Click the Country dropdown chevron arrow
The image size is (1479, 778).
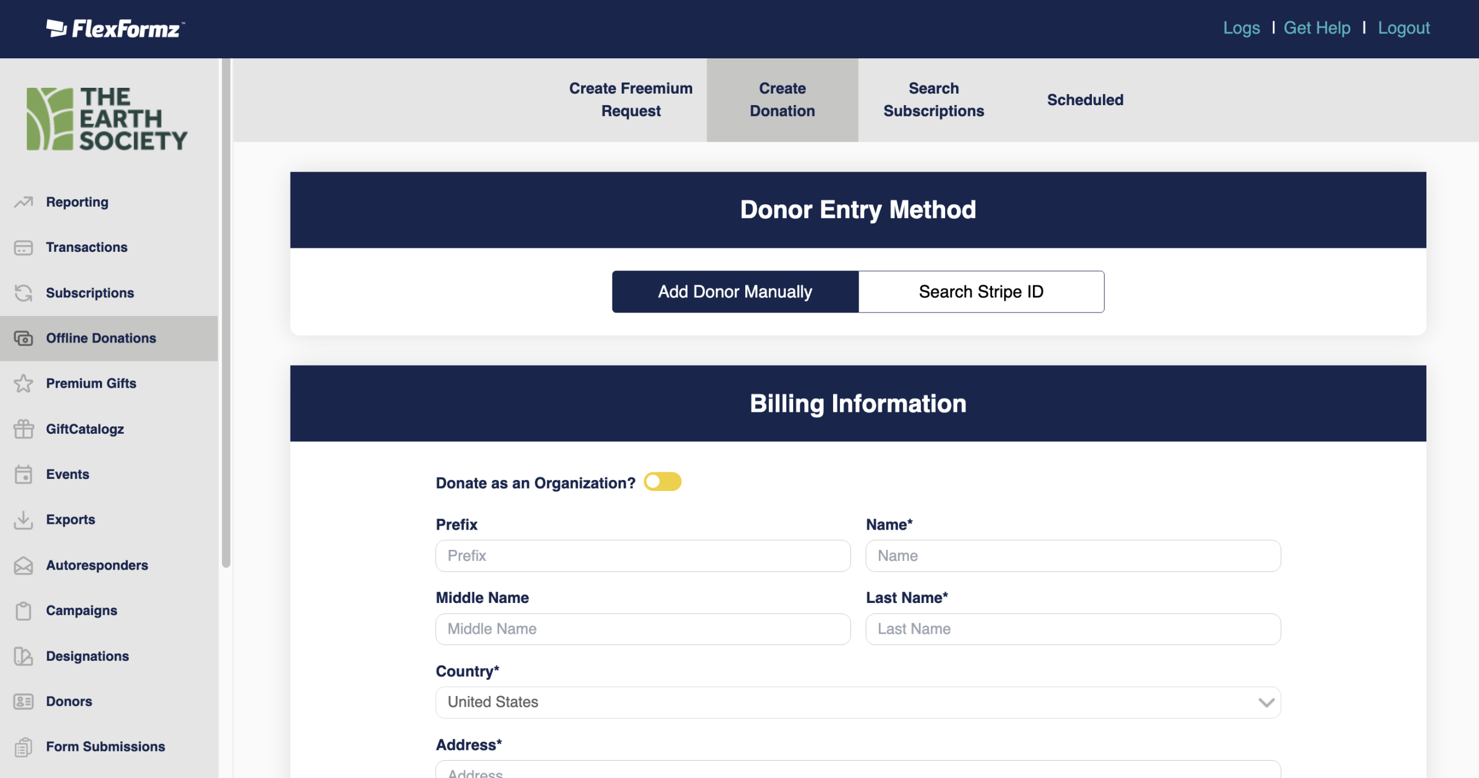click(1266, 702)
